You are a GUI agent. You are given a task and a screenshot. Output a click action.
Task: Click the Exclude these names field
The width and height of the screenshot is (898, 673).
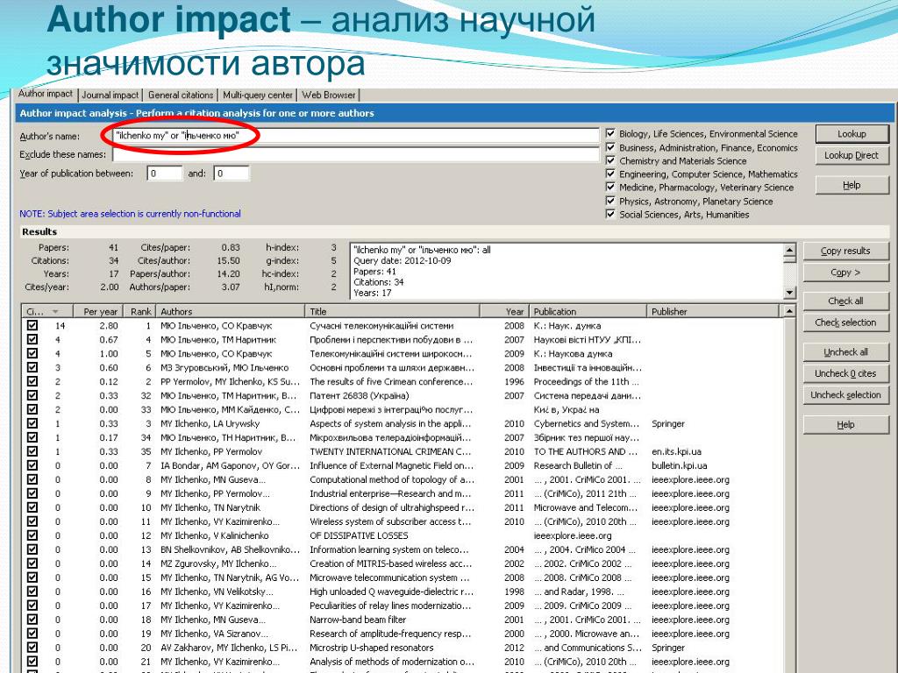click(355, 154)
